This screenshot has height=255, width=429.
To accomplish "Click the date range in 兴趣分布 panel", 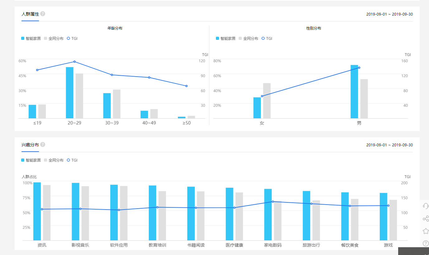I will tap(389, 145).
